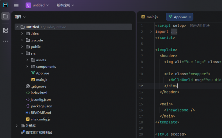Click the folder icon beside the components folder
This screenshot has width=222, height=138.
[x=33, y=66]
